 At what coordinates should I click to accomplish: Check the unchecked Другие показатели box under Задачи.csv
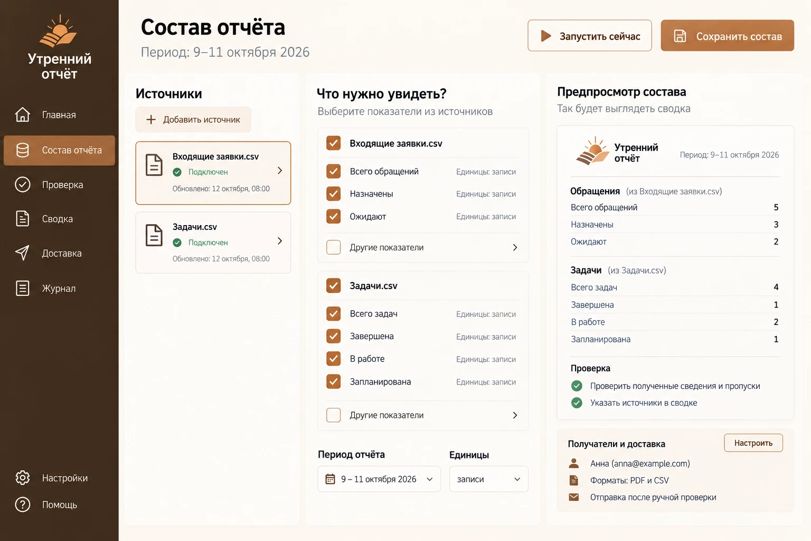click(333, 415)
